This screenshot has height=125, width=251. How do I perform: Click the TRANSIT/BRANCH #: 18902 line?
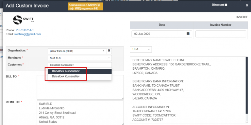(152, 111)
